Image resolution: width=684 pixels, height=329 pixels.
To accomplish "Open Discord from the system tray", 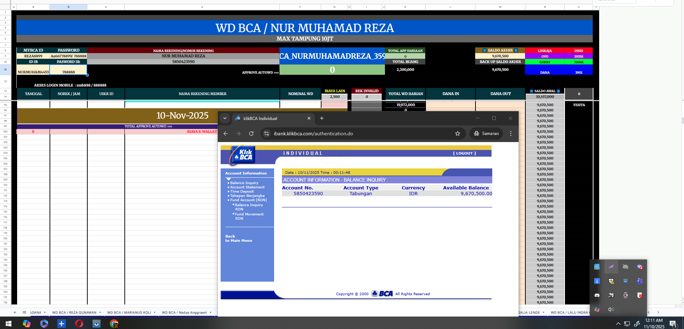I will click(x=597, y=295).
